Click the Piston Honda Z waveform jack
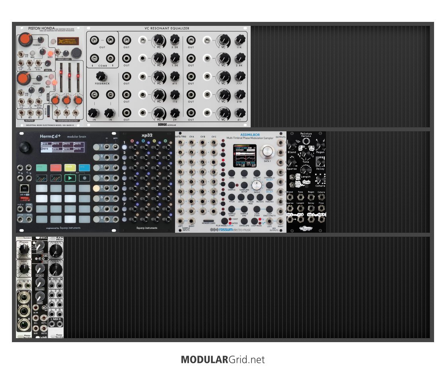The height and width of the screenshot is (368, 446). pos(76,113)
